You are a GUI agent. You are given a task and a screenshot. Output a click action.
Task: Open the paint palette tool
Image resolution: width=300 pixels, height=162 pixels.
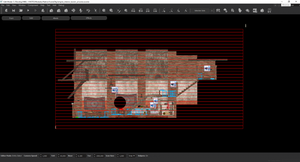[x=73, y=11]
